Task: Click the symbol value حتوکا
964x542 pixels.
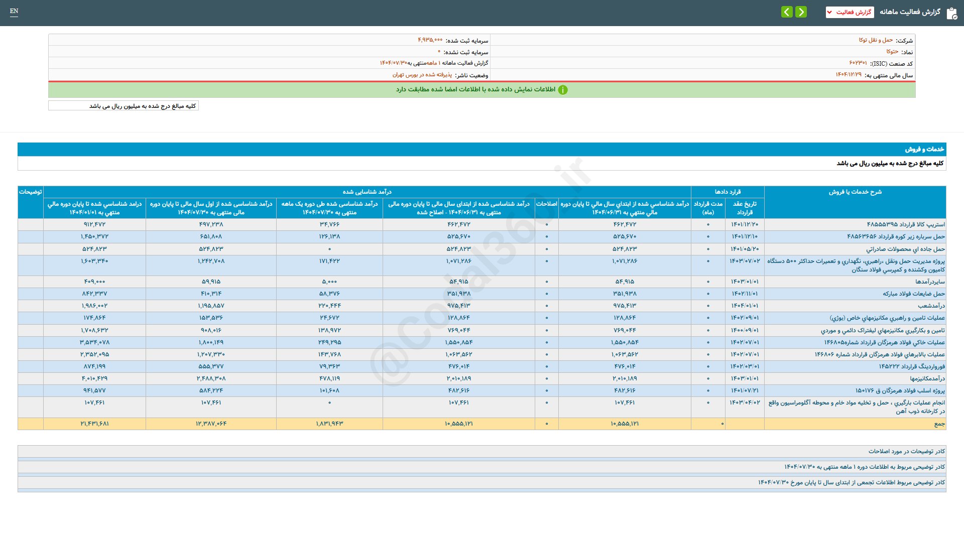Action: 892,52
